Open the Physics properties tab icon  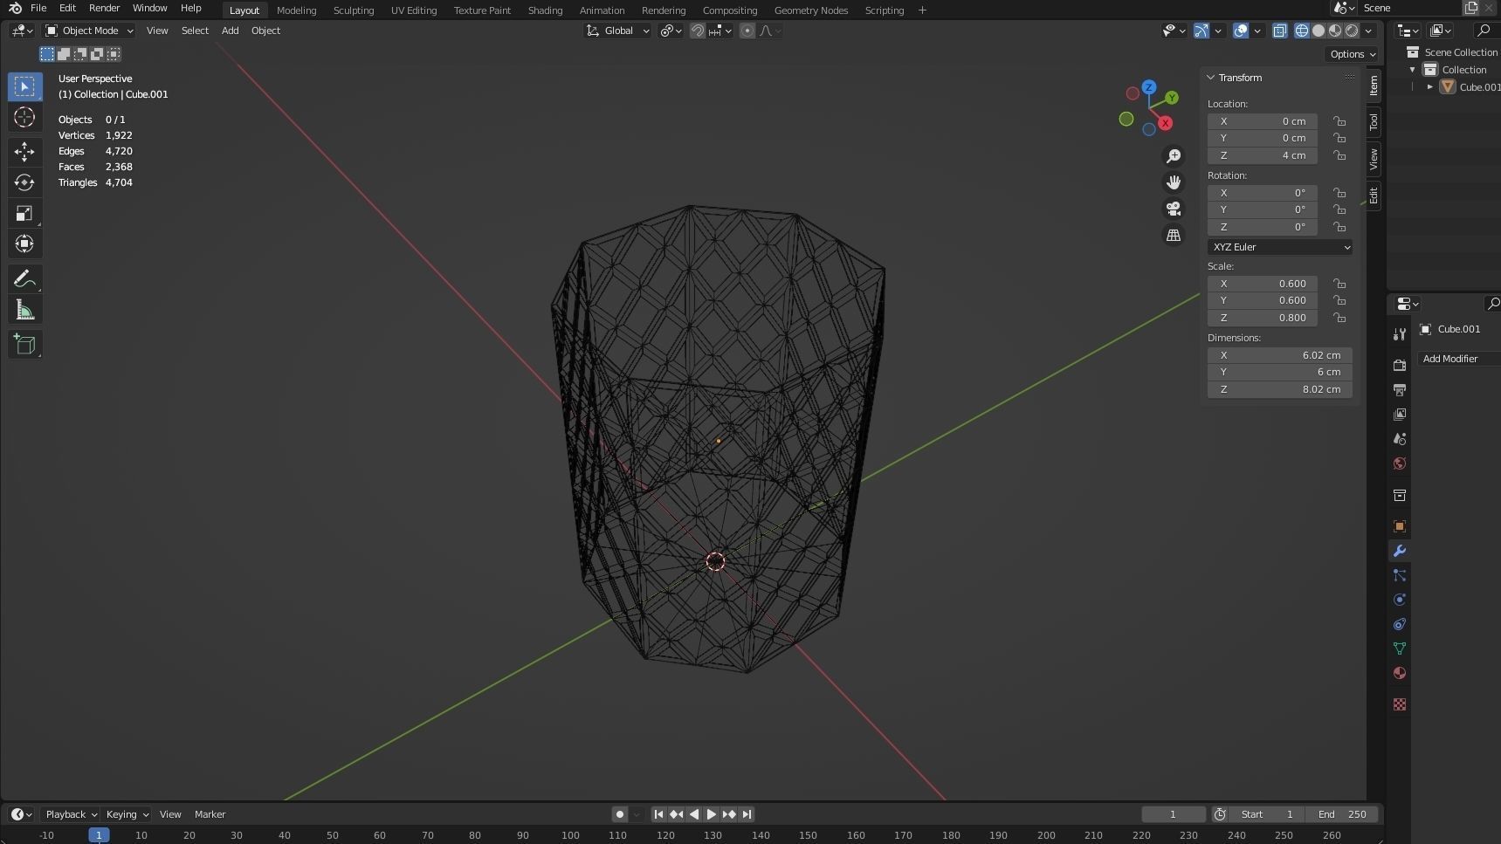(x=1400, y=600)
